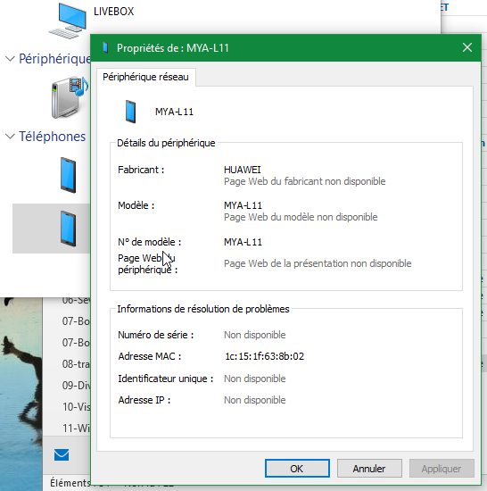Switch to the Périphérique réseau tab
Viewport: 487px width, 491px height.
pos(145,77)
